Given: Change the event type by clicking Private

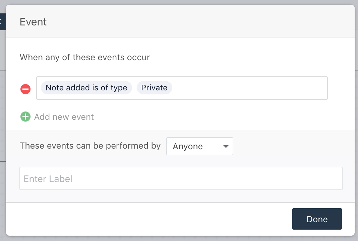Looking at the screenshot, I should click(x=154, y=88).
